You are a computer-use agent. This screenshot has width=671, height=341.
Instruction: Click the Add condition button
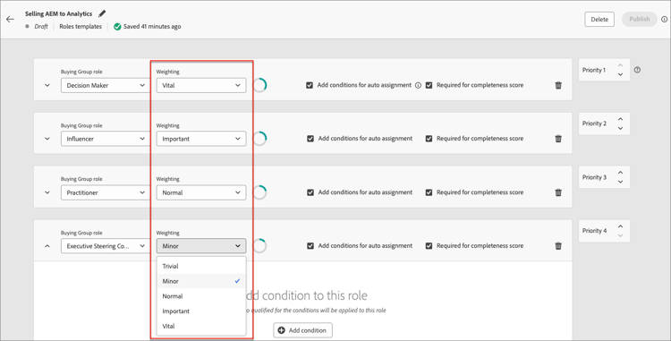click(302, 330)
